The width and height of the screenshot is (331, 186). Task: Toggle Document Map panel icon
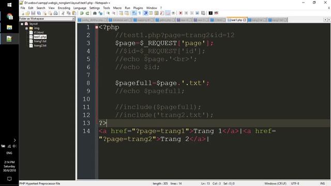(156, 13)
